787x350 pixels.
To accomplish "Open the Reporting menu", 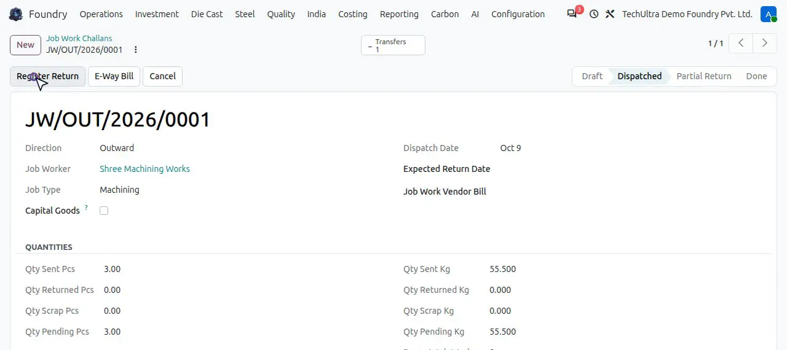I will [399, 14].
